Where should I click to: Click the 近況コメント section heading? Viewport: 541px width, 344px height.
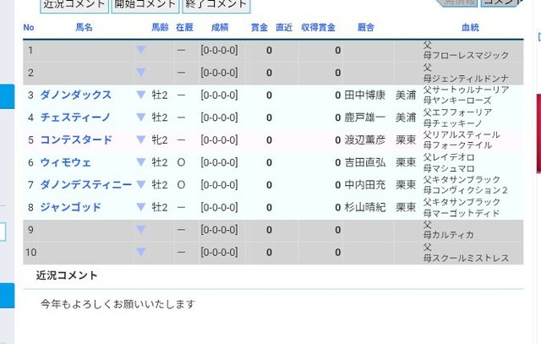67,276
